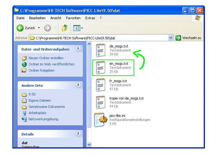Open the de_msgs.txt file icon
This screenshot has height=155, width=217.
point(101,50)
